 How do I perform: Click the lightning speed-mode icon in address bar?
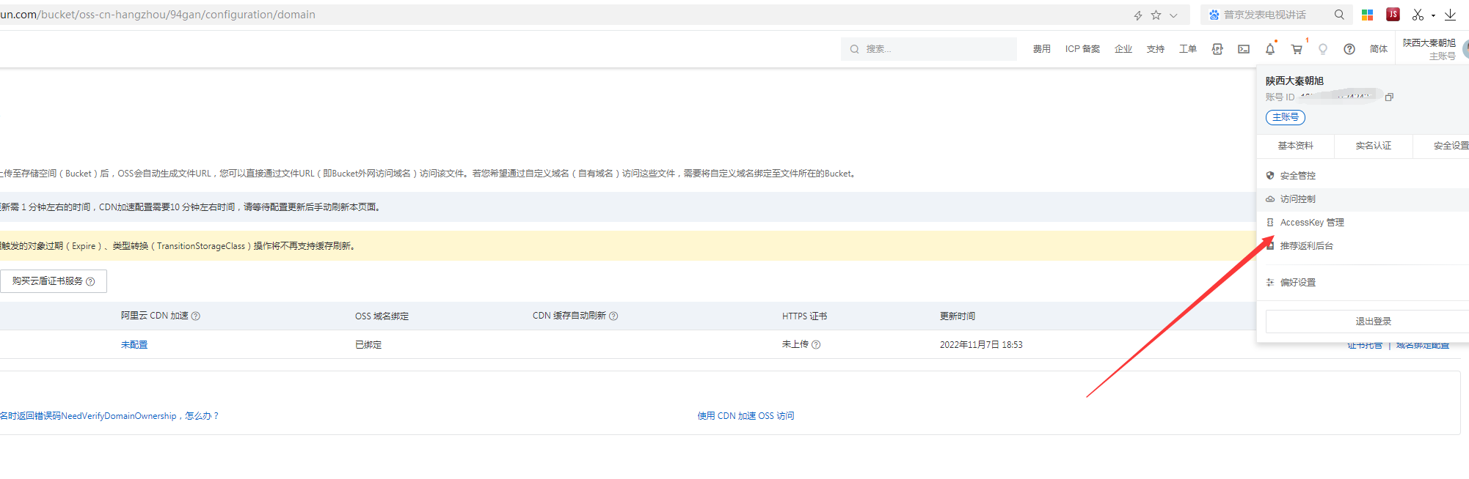pyautogui.click(x=1138, y=15)
